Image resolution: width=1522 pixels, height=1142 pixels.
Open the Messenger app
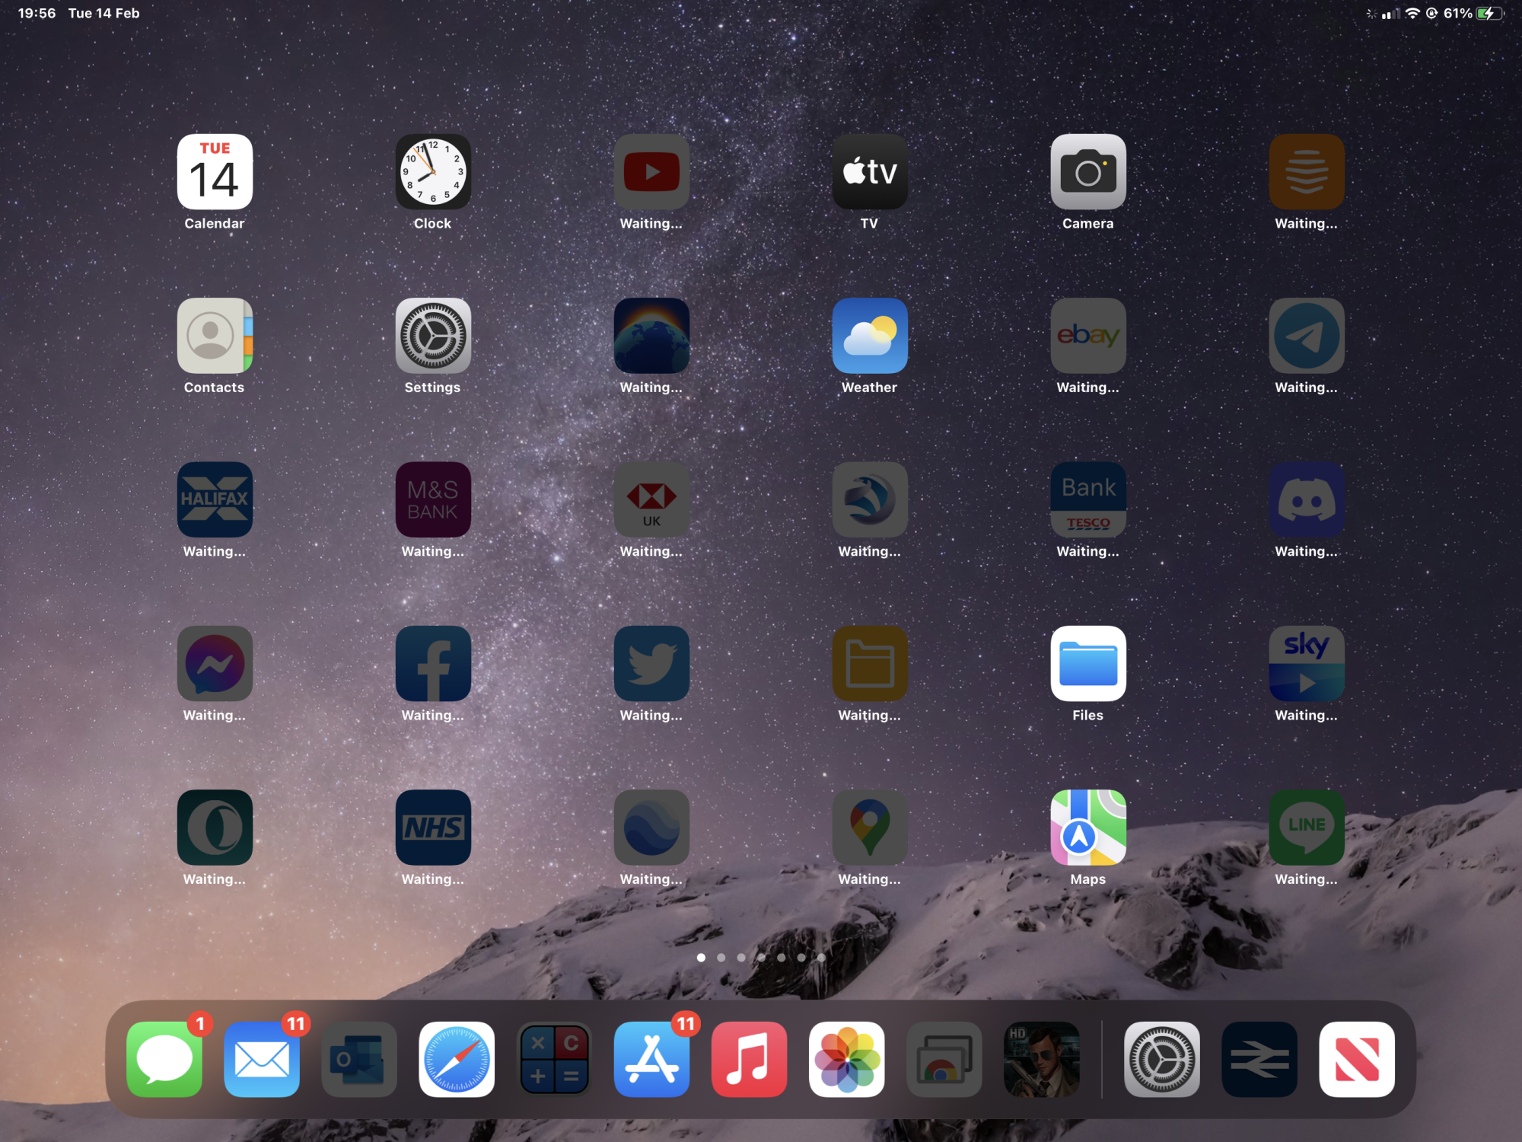point(215,663)
